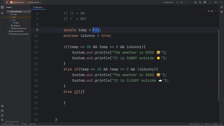
Task: Open the Version control dropdown
Action: point(34,2)
